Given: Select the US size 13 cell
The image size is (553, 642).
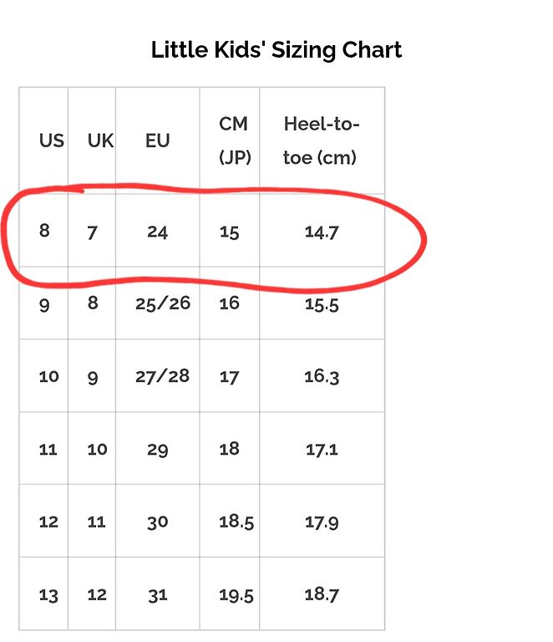Looking at the screenshot, I should 48,595.
